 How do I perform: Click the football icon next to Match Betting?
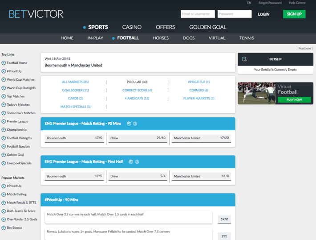pyautogui.click(x=4, y=194)
